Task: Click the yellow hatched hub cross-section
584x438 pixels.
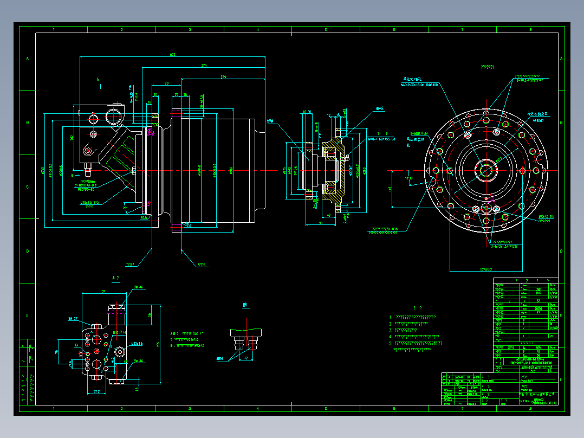Action: pos(332,170)
